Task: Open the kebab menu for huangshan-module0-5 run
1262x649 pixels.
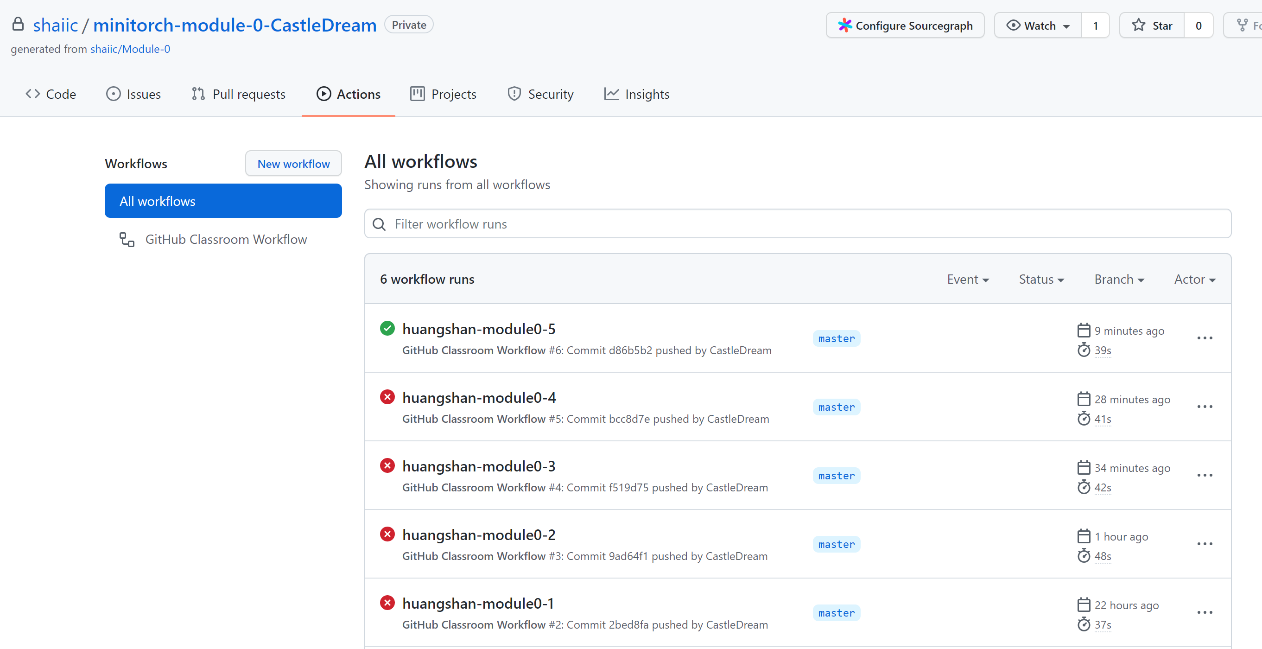Action: click(1205, 338)
